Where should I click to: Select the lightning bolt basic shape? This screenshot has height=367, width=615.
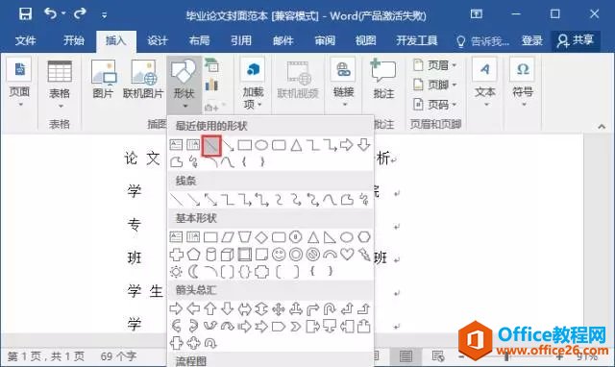coord(364,255)
